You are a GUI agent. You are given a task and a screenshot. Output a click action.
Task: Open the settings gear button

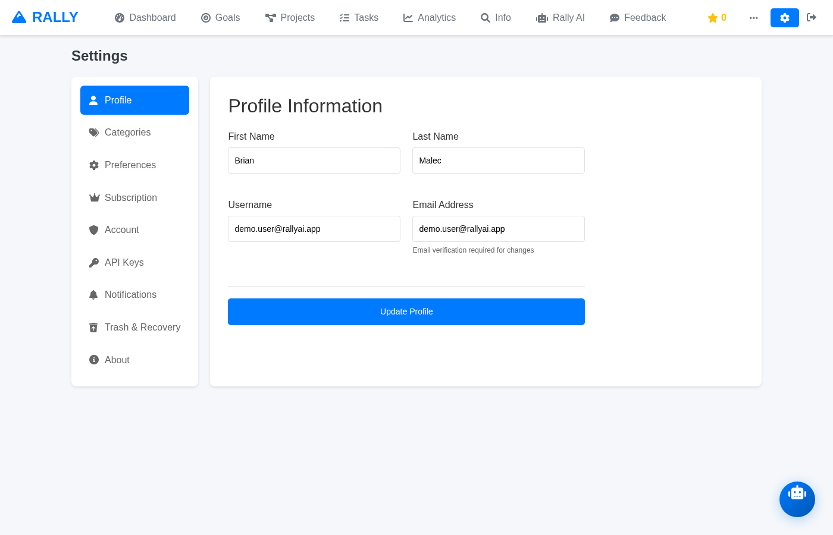pyautogui.click(x=784, y=18)
